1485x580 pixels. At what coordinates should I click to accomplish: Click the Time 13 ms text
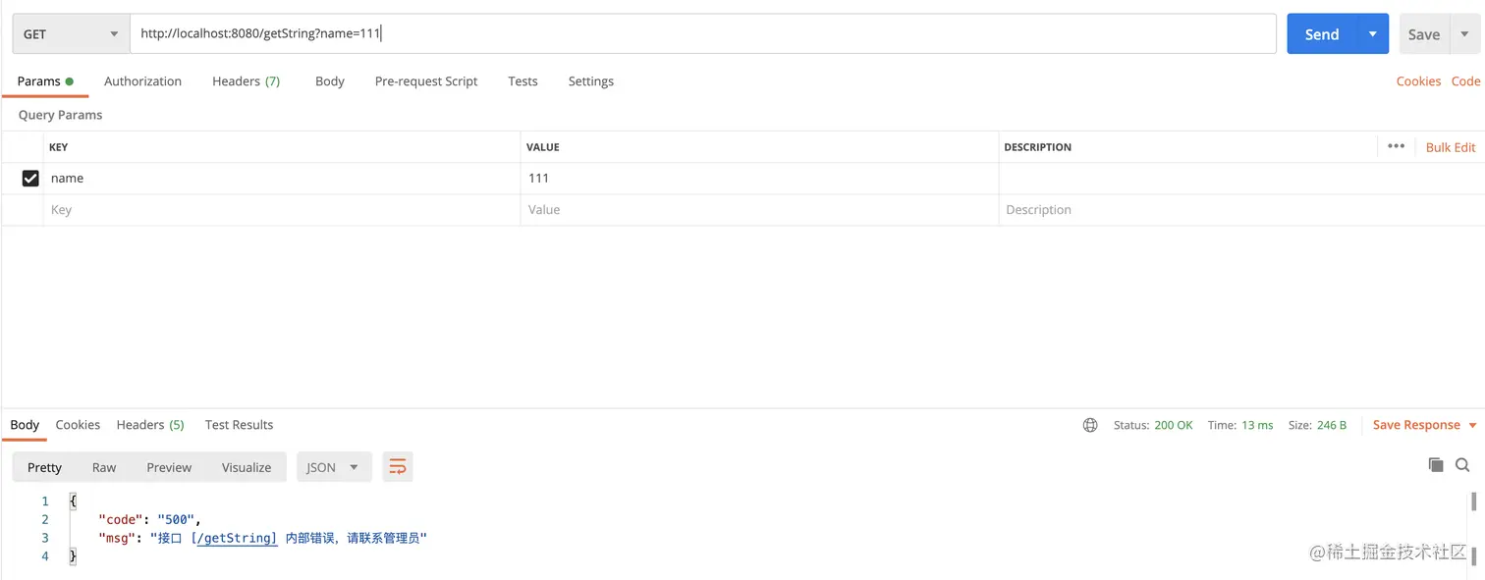coord(1240,425)
